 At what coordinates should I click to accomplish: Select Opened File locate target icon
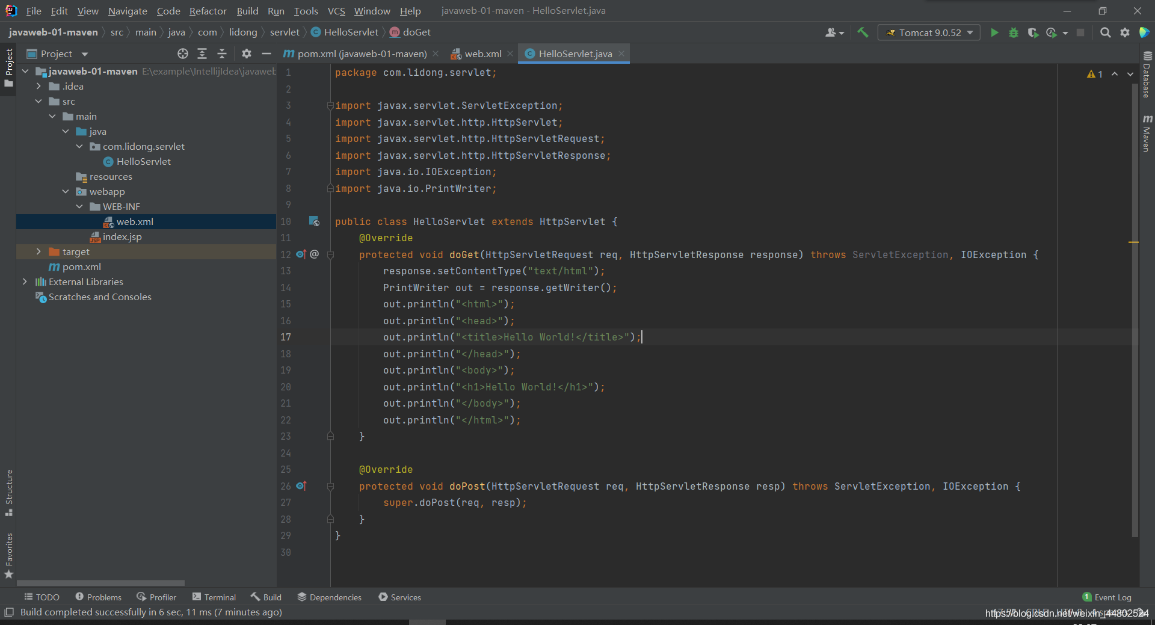click(183, 54)
